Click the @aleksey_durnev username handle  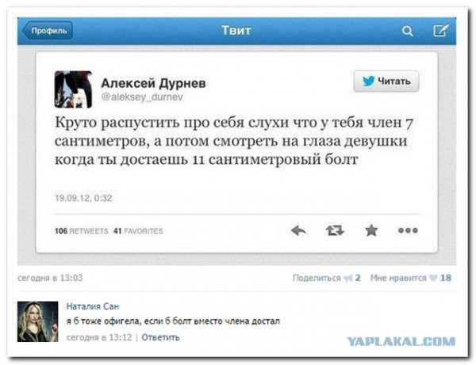(x=142, y=97)
